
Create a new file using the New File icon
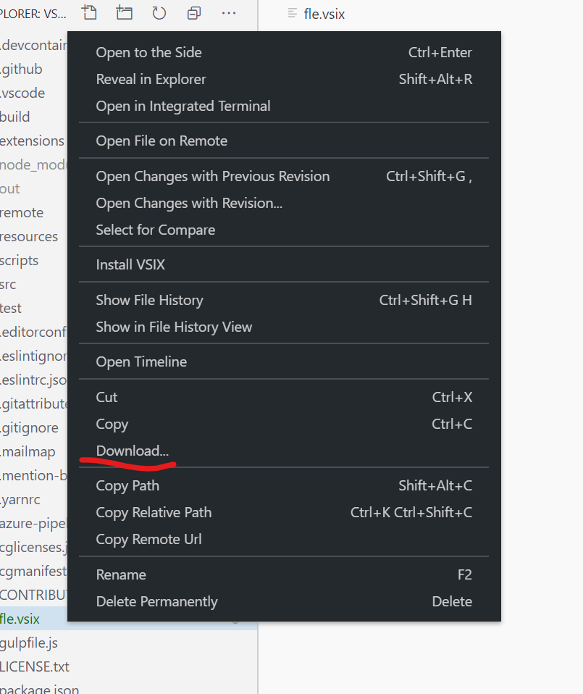tap(89, 12)
